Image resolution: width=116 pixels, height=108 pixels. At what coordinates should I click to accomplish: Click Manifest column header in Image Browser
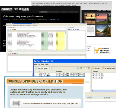[59, 72]
